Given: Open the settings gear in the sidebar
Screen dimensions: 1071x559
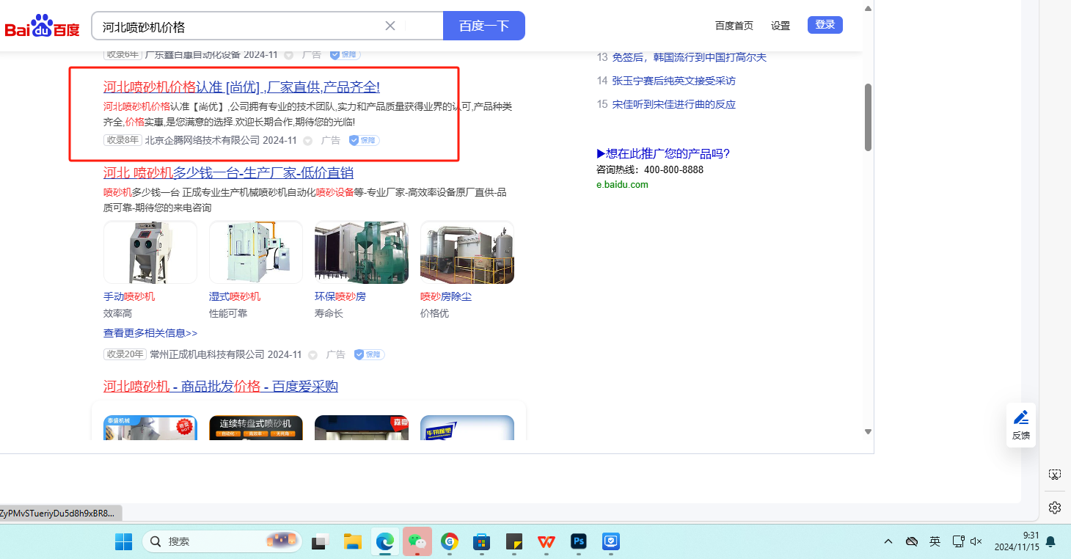Looking at the screenshot, I should pyautogui.click(x=1054, y=508).
